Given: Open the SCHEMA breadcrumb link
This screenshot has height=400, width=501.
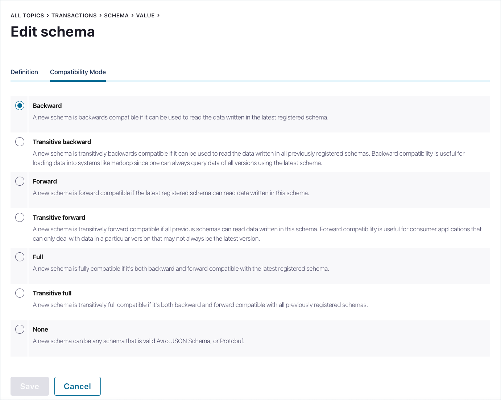Looking at the screenshot, I should coord(116,16).
